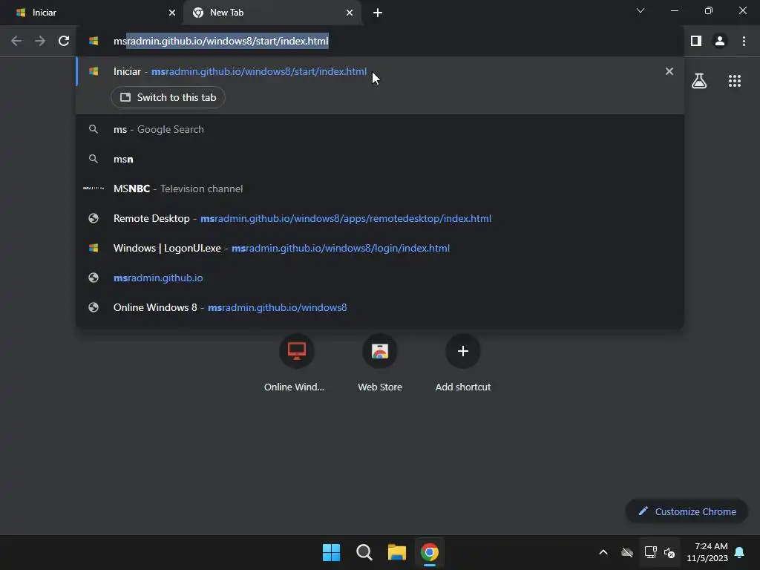
Task: Click the Windows-logo site icon in address bar
Action: (x=94, y=42)
